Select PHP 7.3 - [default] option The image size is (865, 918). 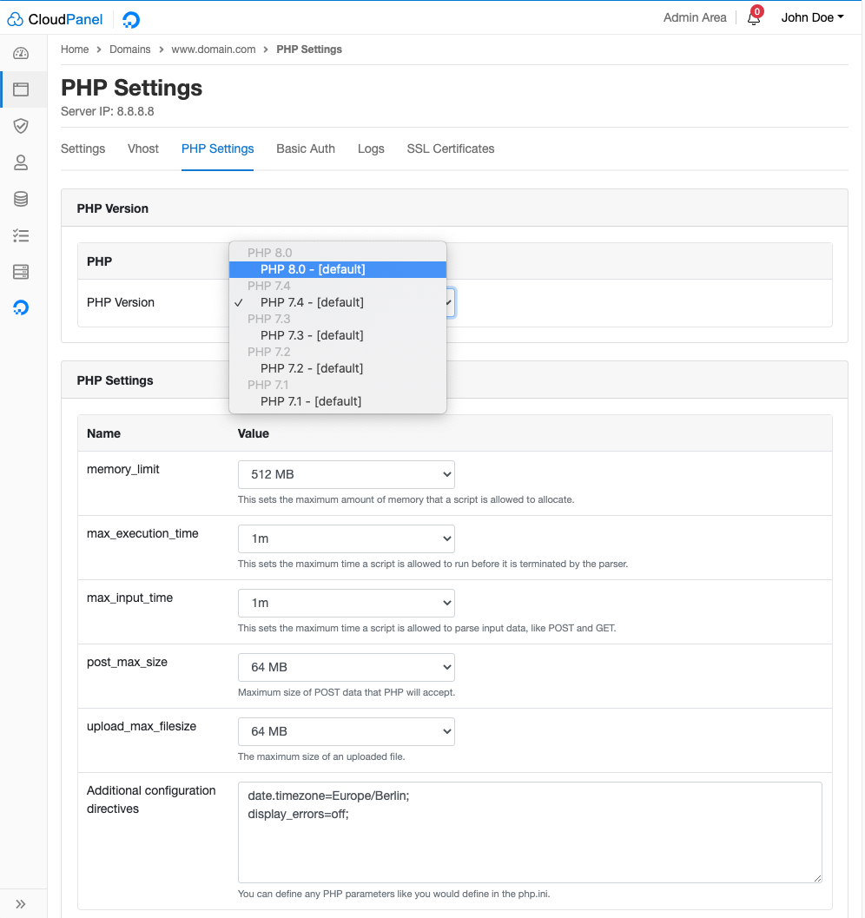coord(338,335)
